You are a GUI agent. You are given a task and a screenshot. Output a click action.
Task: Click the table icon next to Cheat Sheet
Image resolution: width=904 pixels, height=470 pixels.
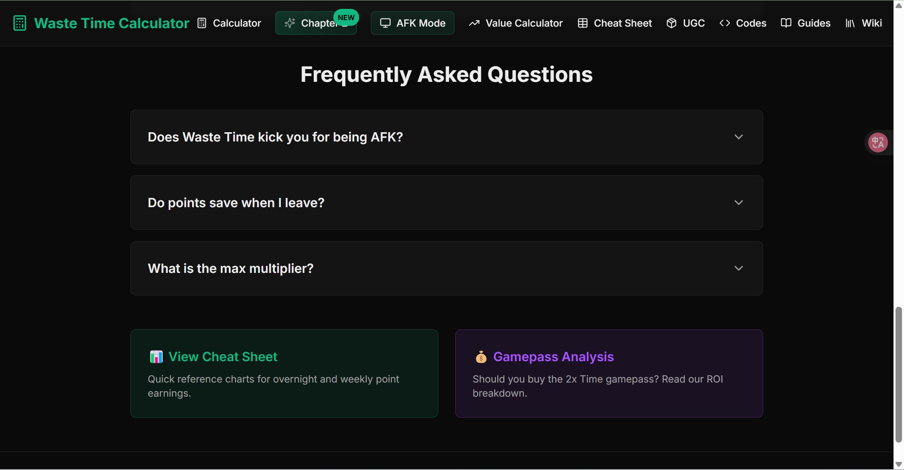pyautogui.click(x=582, y=23)
